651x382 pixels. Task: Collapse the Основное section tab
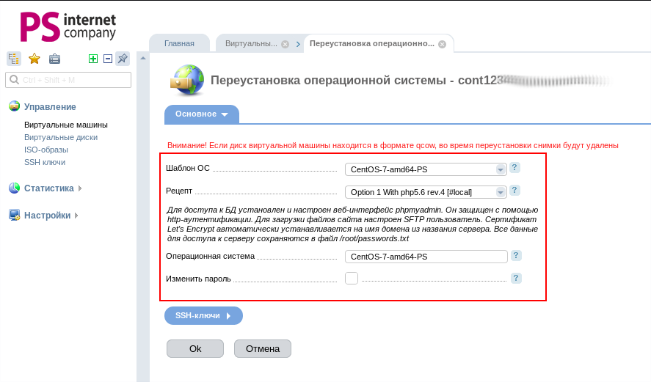202,114
